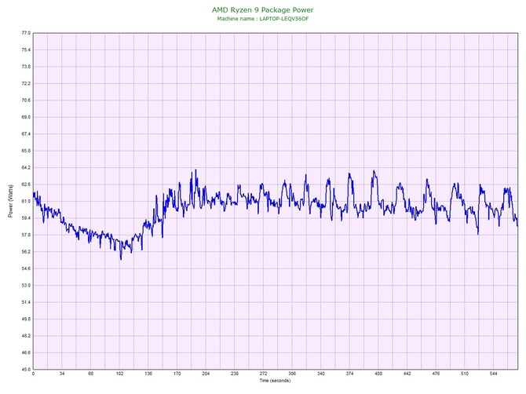Pick the 54.6 value on the power axis

point(26,268)
